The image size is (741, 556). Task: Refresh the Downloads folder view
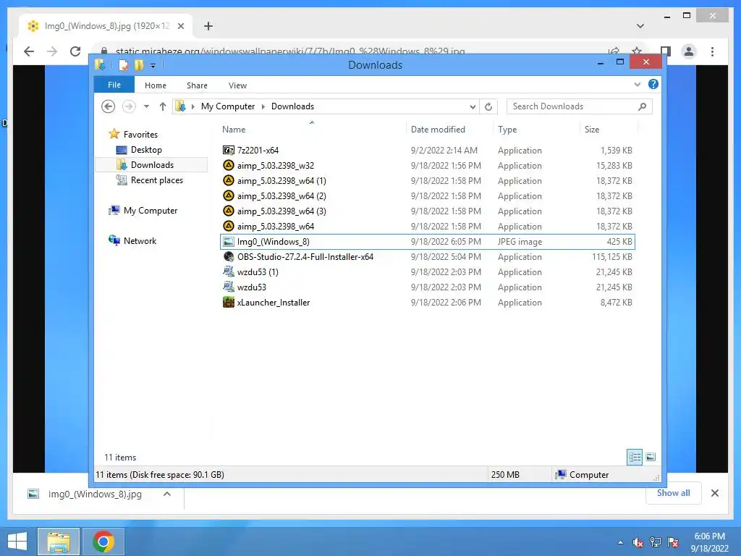[488, 107]
